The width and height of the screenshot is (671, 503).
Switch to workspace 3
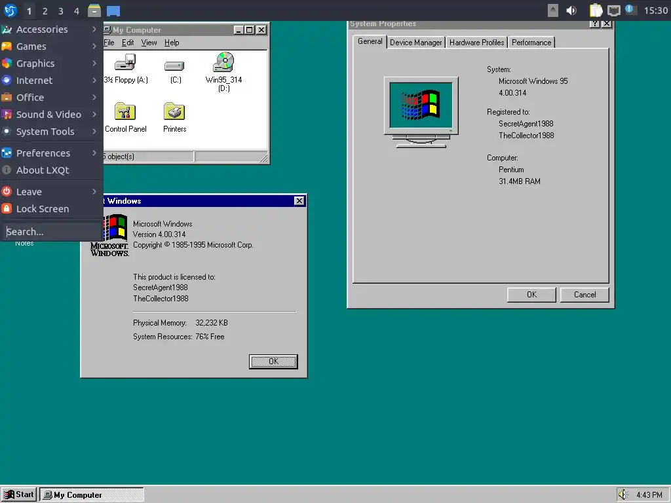point(61,10)
